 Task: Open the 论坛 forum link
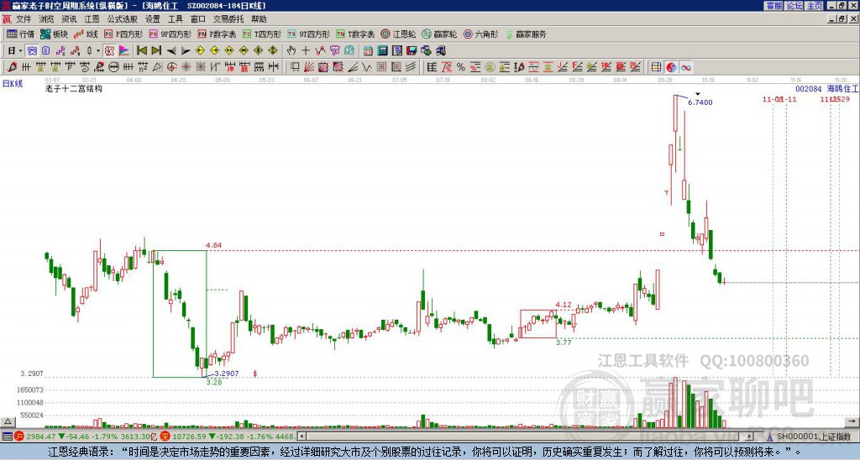click(x=794, y=6)
